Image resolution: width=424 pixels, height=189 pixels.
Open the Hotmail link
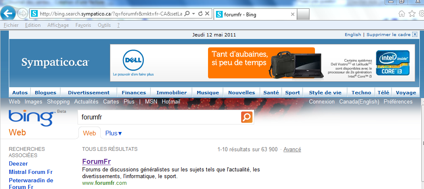click(x=171, y=102)
